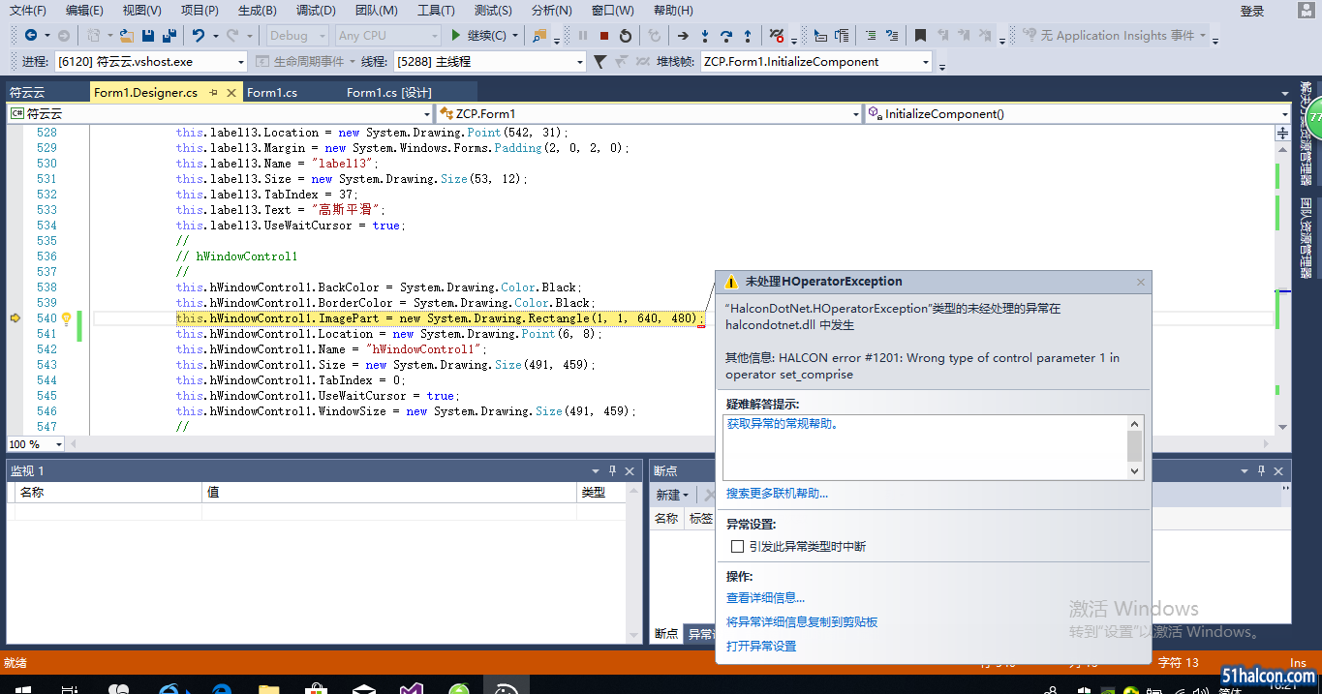Step over the current statement
Image resolution: width=1322 pixels, height=694 pixels.
coord(726,36)
